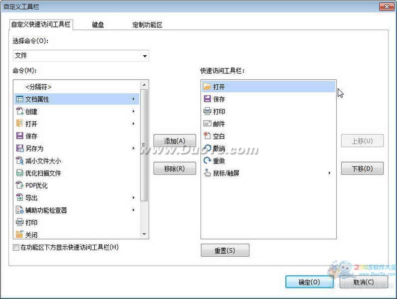This screenshot has height=299, width=397.
Task: Select the 优化扫描文件 text row
Action: [x=77, y=173]
